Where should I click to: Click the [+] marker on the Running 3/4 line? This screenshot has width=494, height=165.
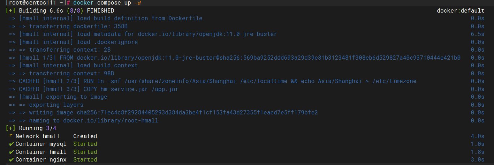[x=10, y=128]
